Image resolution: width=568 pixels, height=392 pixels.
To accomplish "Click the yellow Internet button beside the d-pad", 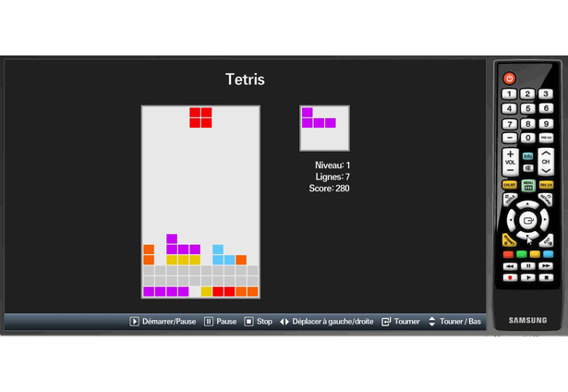I will (x=509, y=240).
